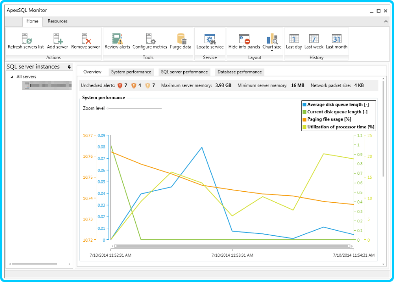
Task: Click the Zoom level slider
Action: (x=134, y=108)
